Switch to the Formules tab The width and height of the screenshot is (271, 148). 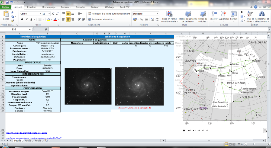[x=66, y=7]
